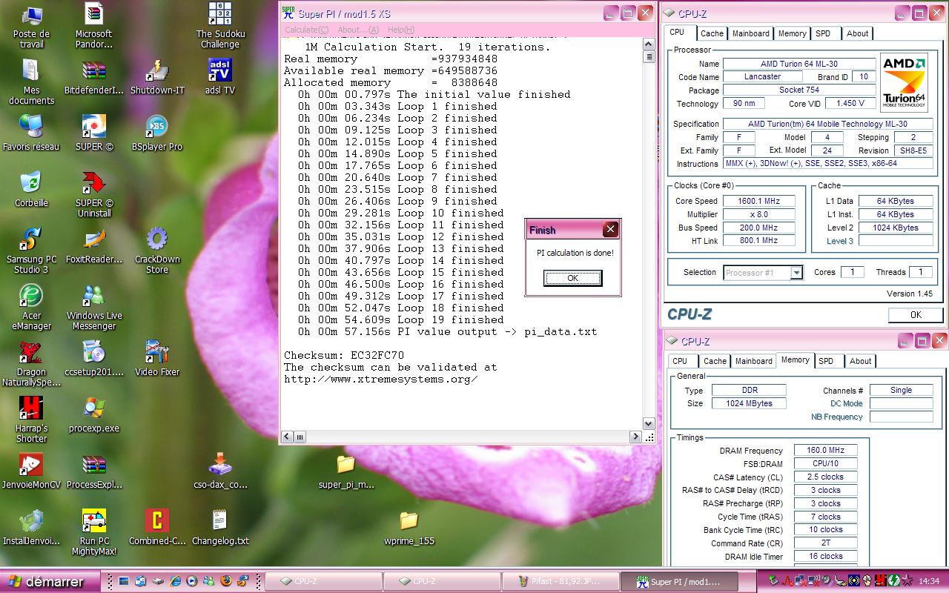Open Harrap's Shorter shortcut
949x593 pixels.
click(31, 420)
